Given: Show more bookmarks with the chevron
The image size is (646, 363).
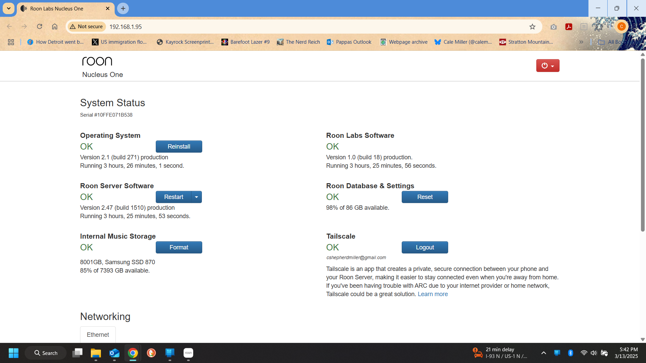Looking at the screenshot, I should click(x=581, y=42).
